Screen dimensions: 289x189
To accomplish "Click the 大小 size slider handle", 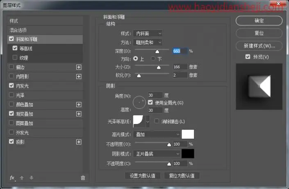I will point(159,67).
